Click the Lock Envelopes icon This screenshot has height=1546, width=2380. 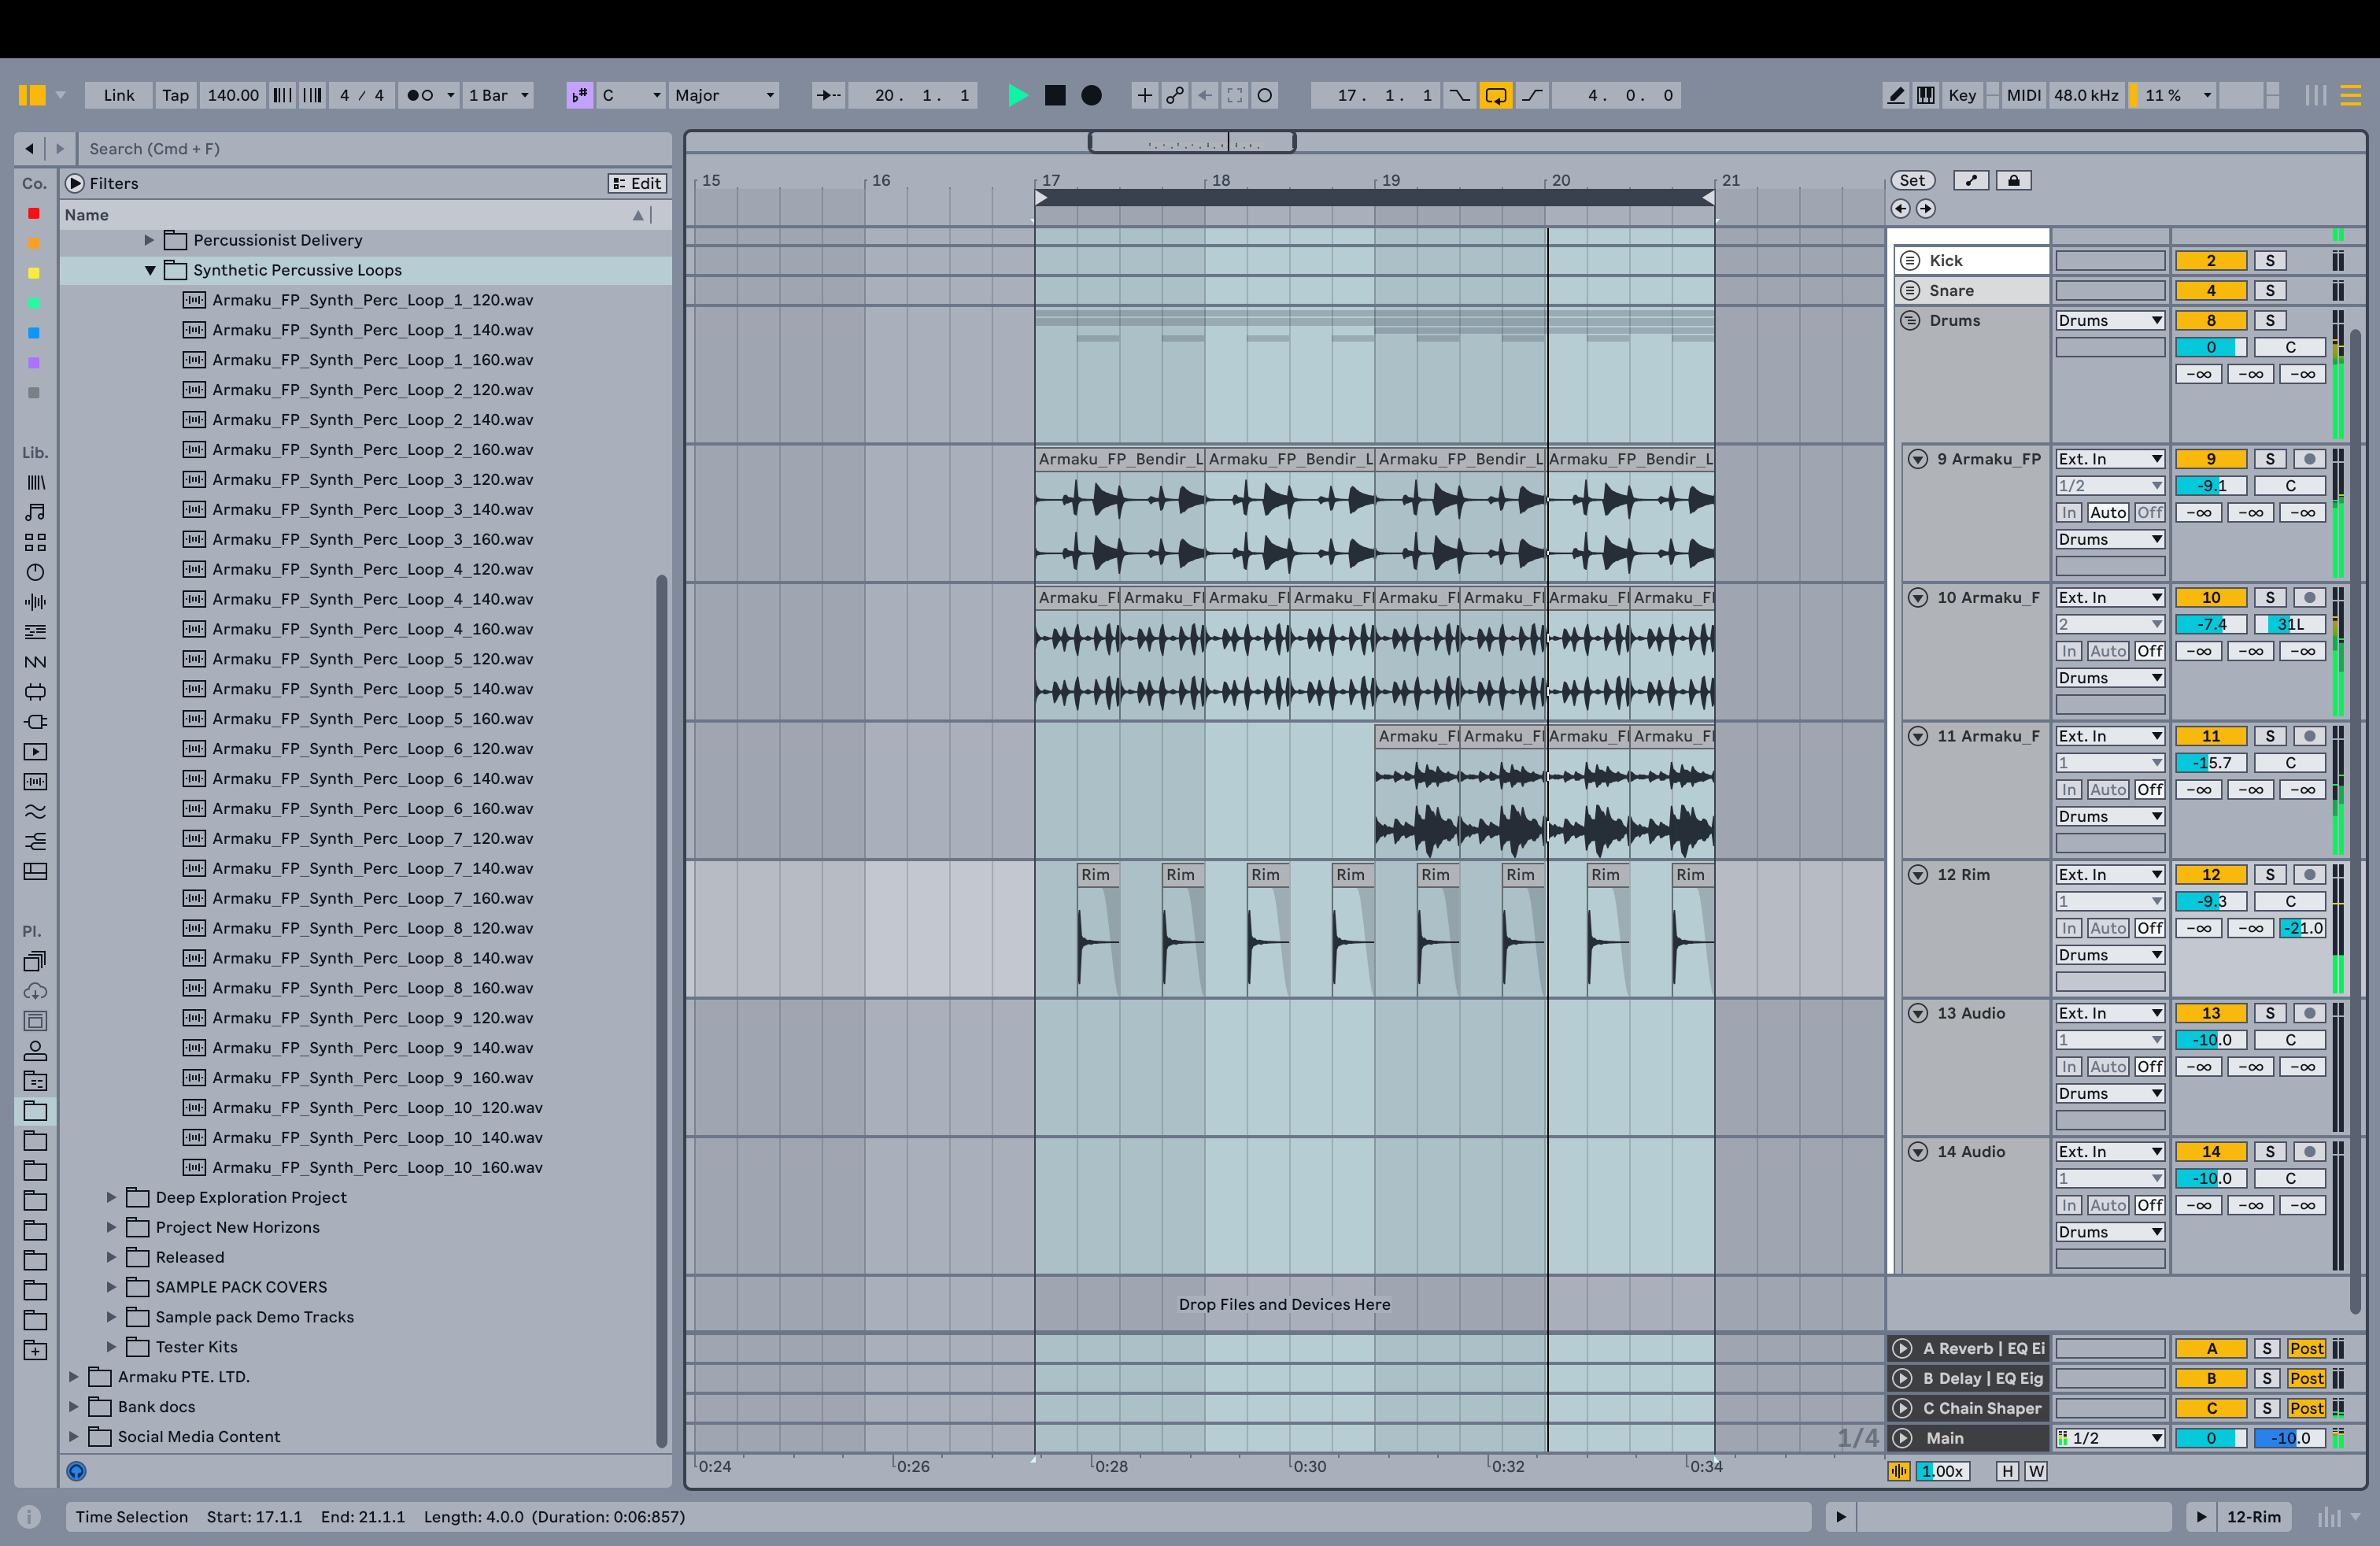point(2013,180)
